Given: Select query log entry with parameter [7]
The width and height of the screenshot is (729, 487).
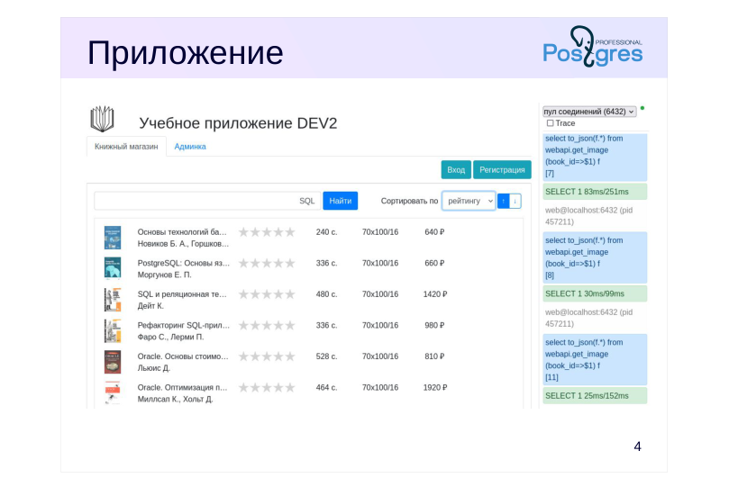Looking at the screenshot, I should [595, 157].
